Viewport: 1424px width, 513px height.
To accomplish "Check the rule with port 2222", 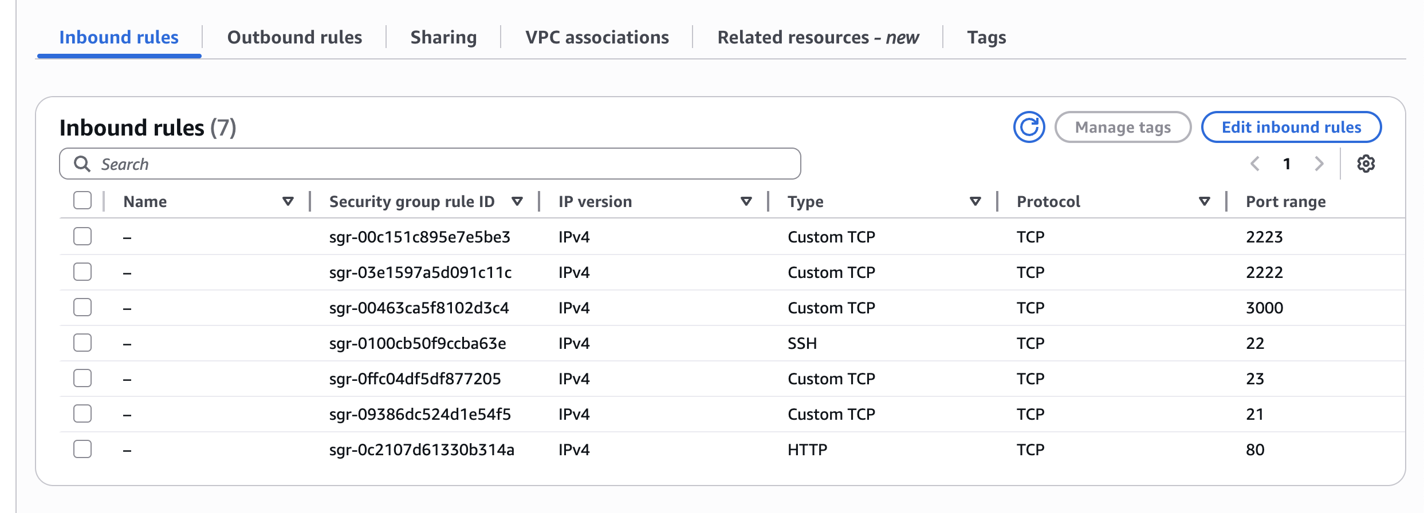I will pos(82,272).
